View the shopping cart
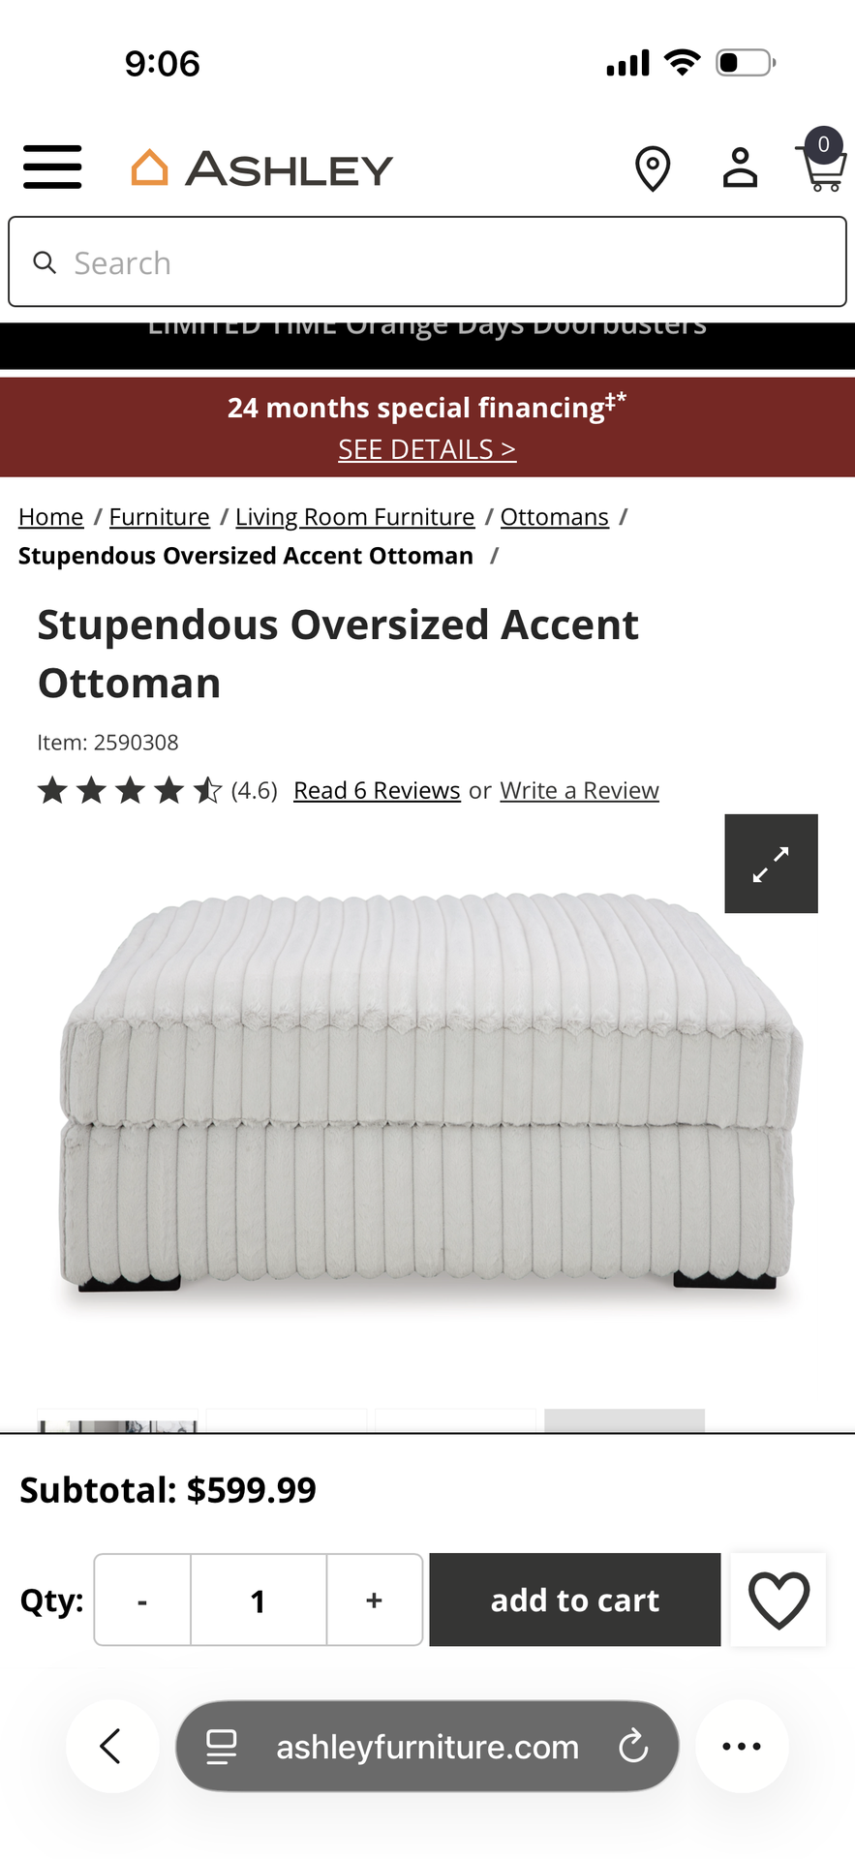Image resolution: width=855 pixels, height=1859 pixels. [x=821, y=161]
